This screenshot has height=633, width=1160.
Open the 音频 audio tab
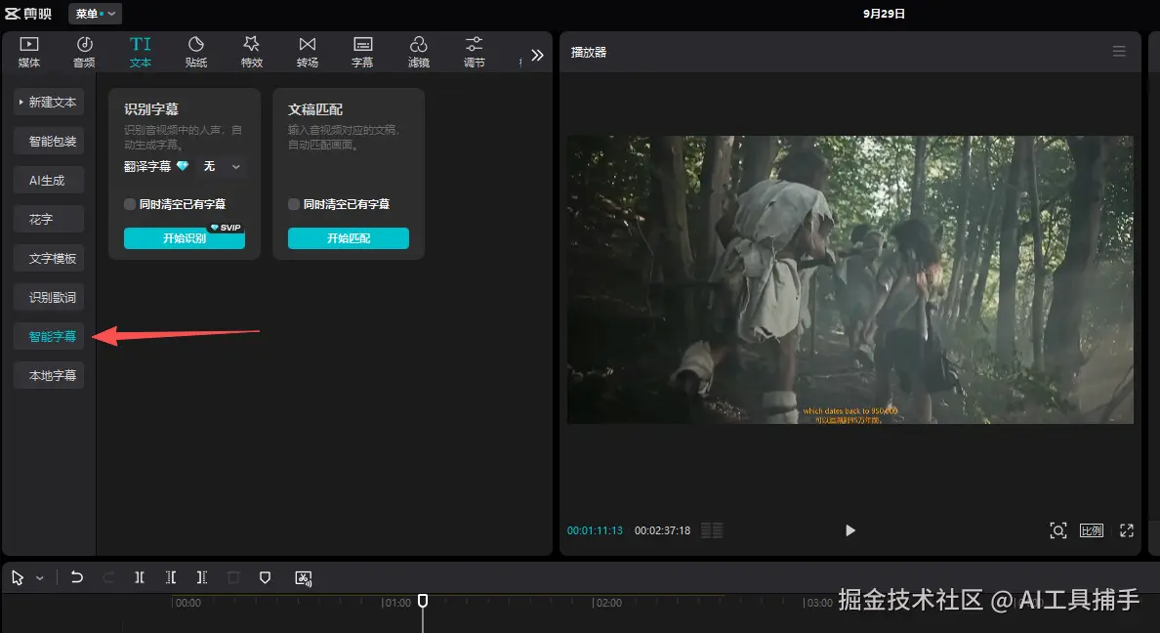tap(84, 52)
